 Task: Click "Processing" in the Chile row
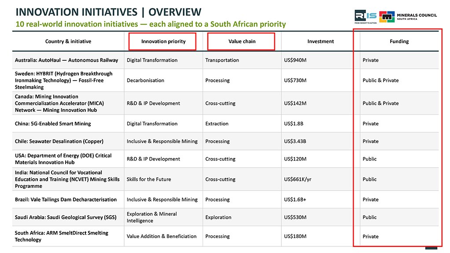coord(218,141)
